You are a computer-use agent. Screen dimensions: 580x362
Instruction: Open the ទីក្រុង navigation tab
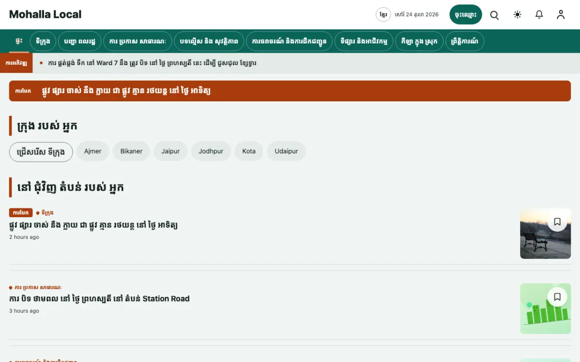point(43,41)
